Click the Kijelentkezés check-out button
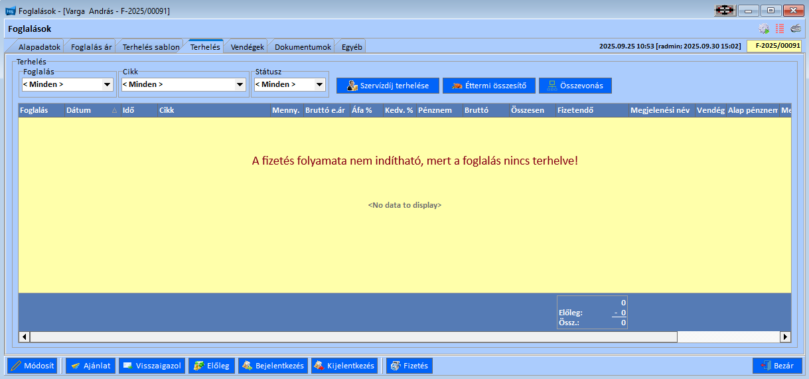 344,366
